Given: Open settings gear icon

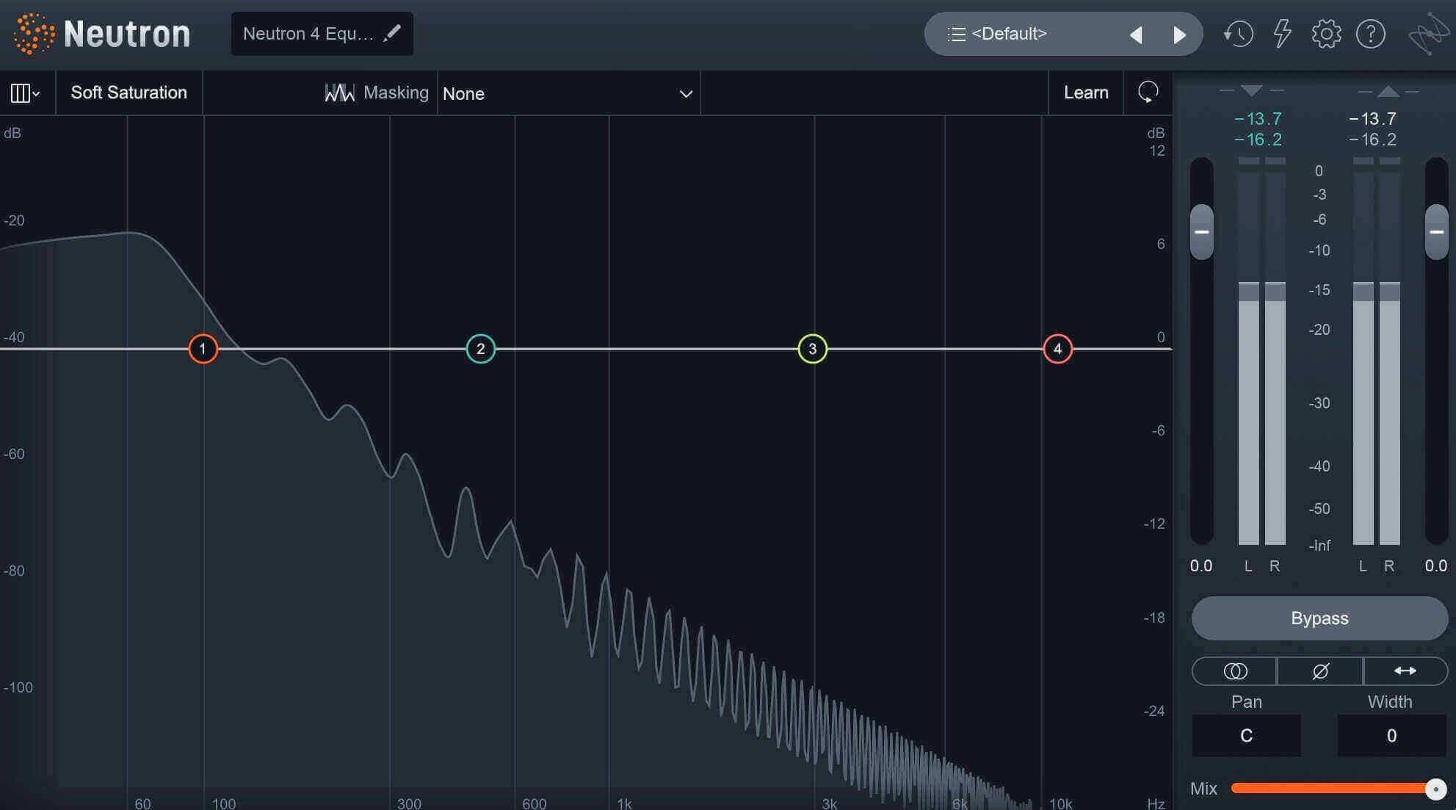Looking at the screenshot, I should point(1326,34).
